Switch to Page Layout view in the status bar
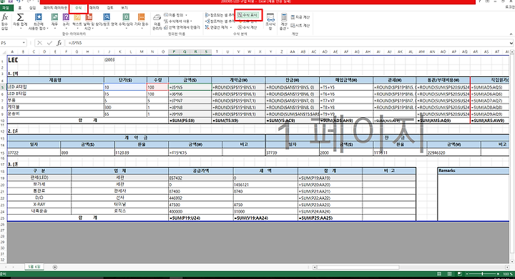This screenshot has height=279, width=515. pyautogui.click(x=449, y=274)
